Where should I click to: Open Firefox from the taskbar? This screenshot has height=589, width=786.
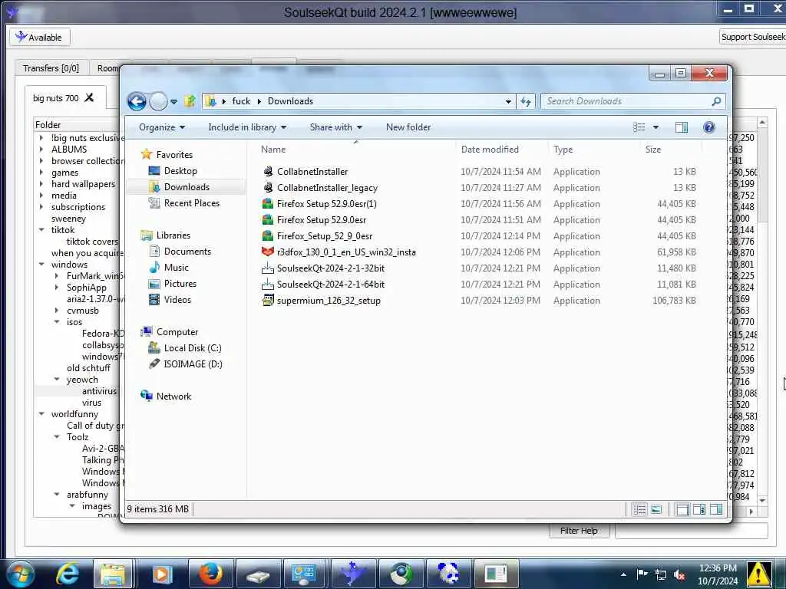211,574
